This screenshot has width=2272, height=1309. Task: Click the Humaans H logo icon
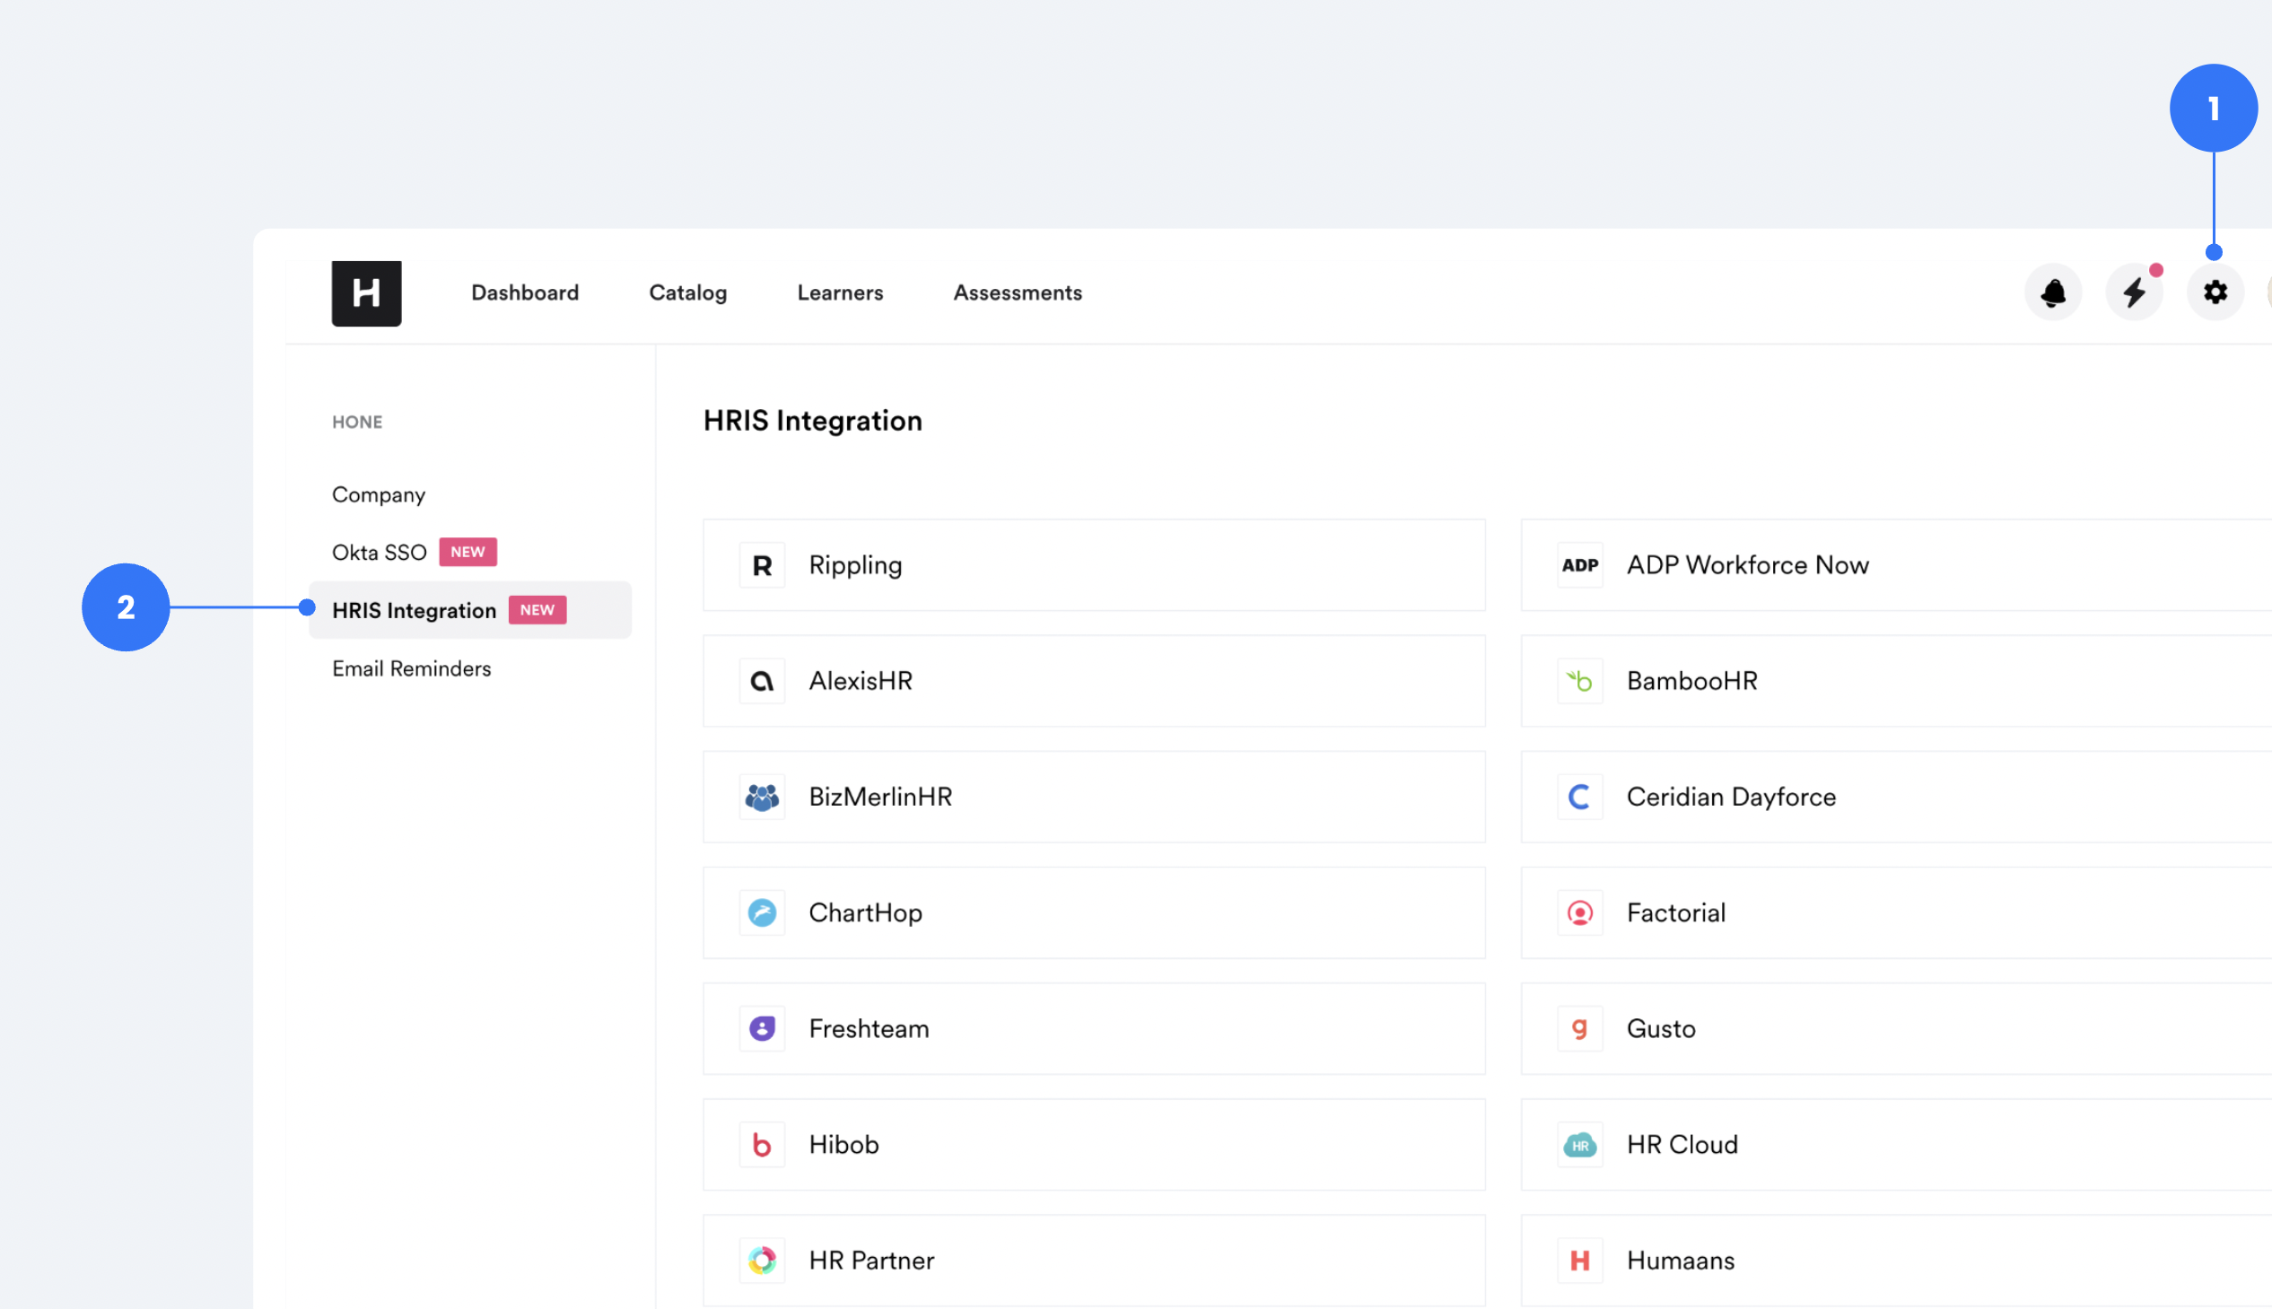tap(1579, 1261)
